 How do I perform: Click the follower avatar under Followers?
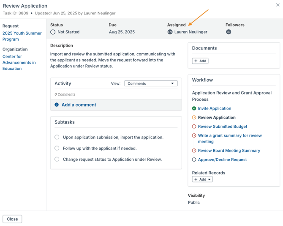point(229,32)
